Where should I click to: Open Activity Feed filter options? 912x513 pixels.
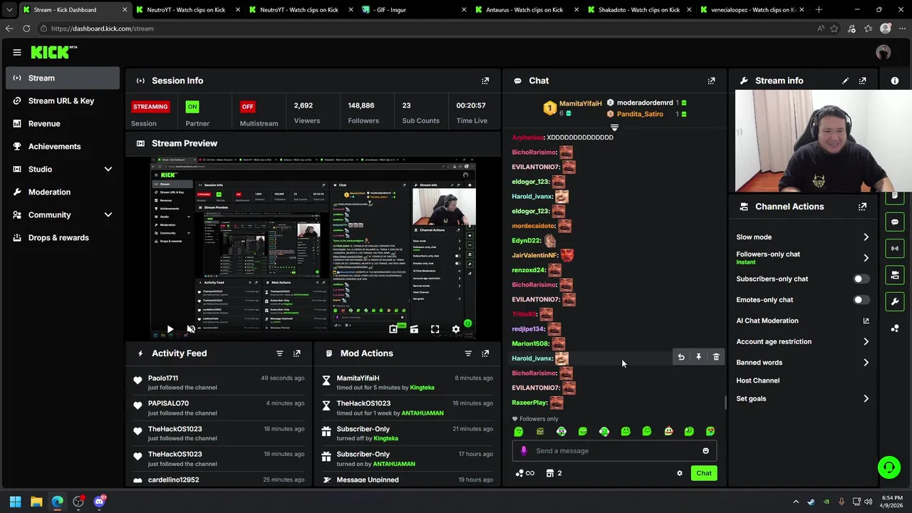279,353
